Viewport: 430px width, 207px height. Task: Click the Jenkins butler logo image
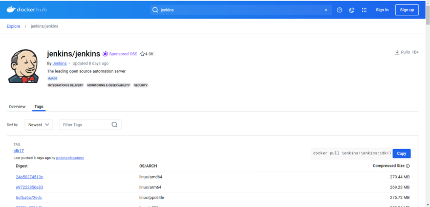23,66
